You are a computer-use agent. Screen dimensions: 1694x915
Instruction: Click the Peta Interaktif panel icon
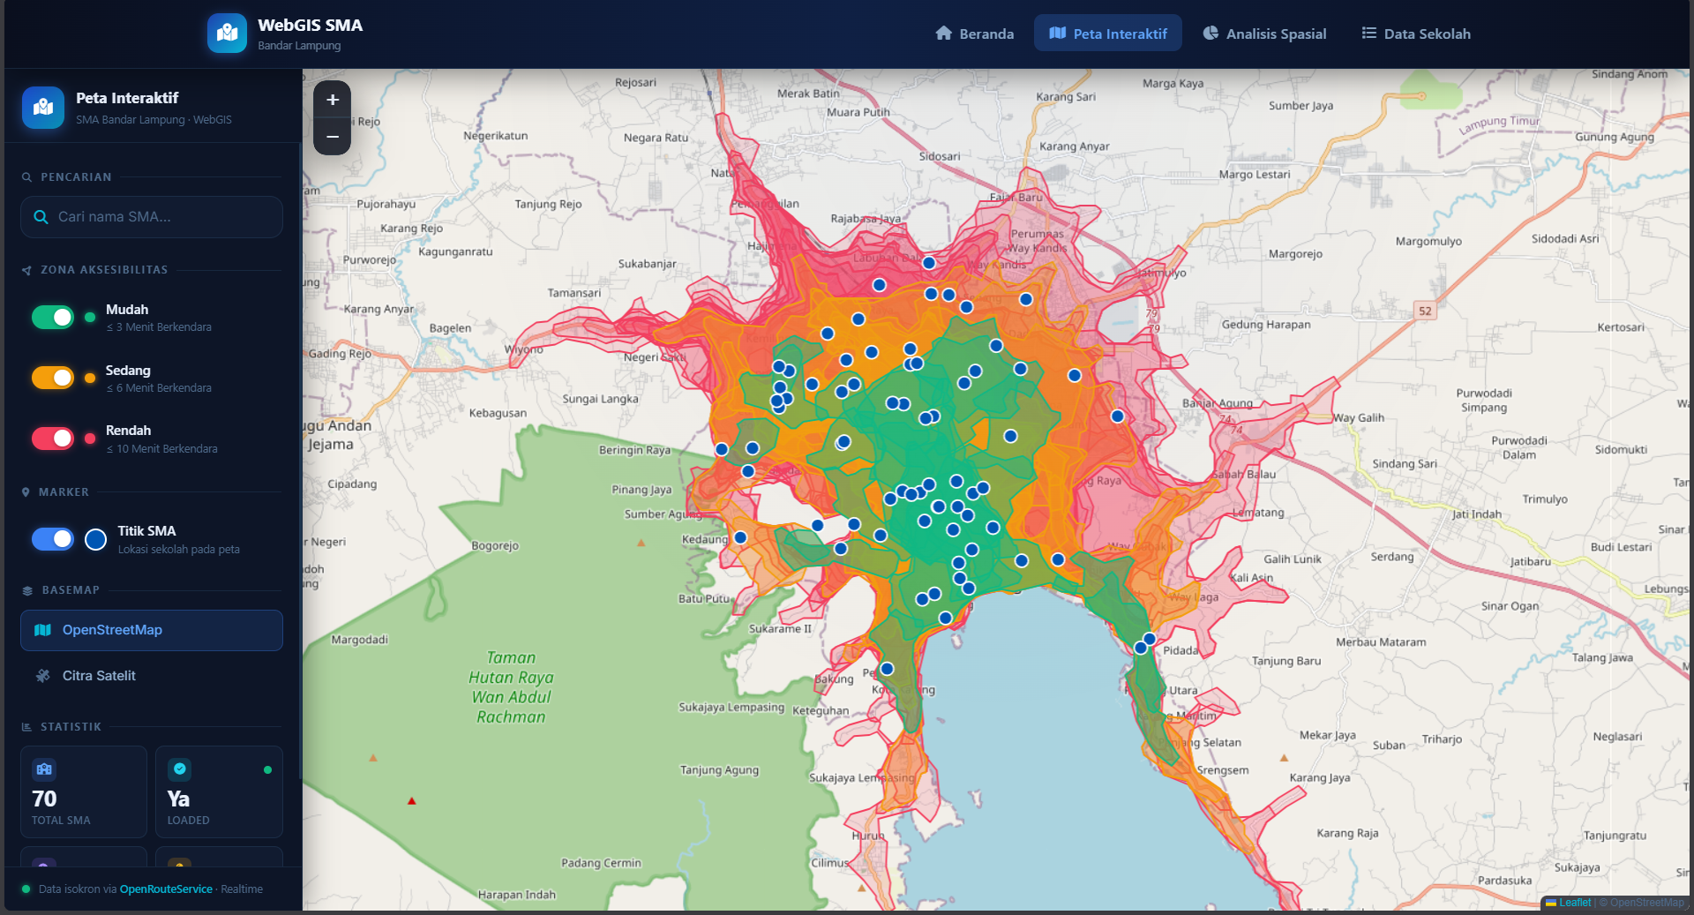pos(43,108)
